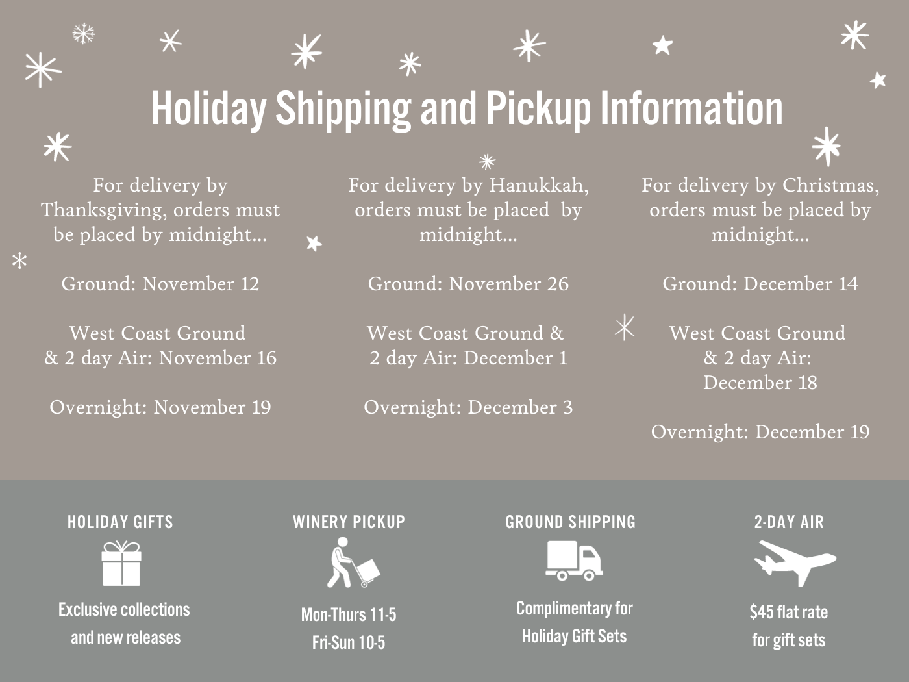Select the $45 flat rate text
This screenshot has height=682, width=909.
[x=789, y=612]
